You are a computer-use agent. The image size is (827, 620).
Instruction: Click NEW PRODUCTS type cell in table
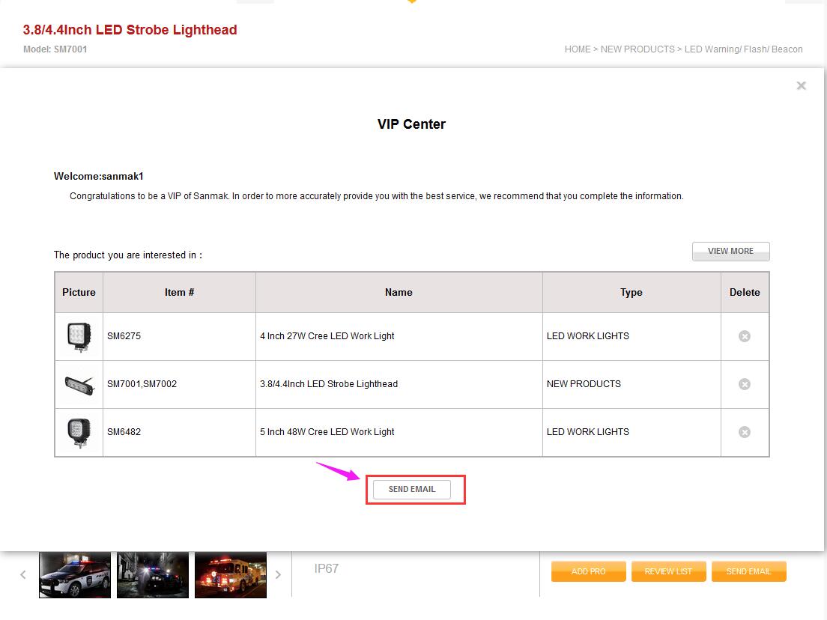point(584,384)
